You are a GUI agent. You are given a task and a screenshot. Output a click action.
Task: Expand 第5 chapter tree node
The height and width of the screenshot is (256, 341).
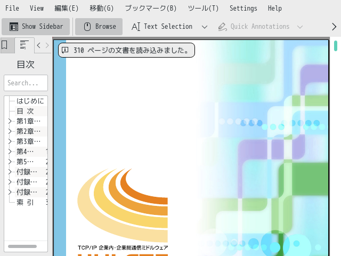[10, 162]
